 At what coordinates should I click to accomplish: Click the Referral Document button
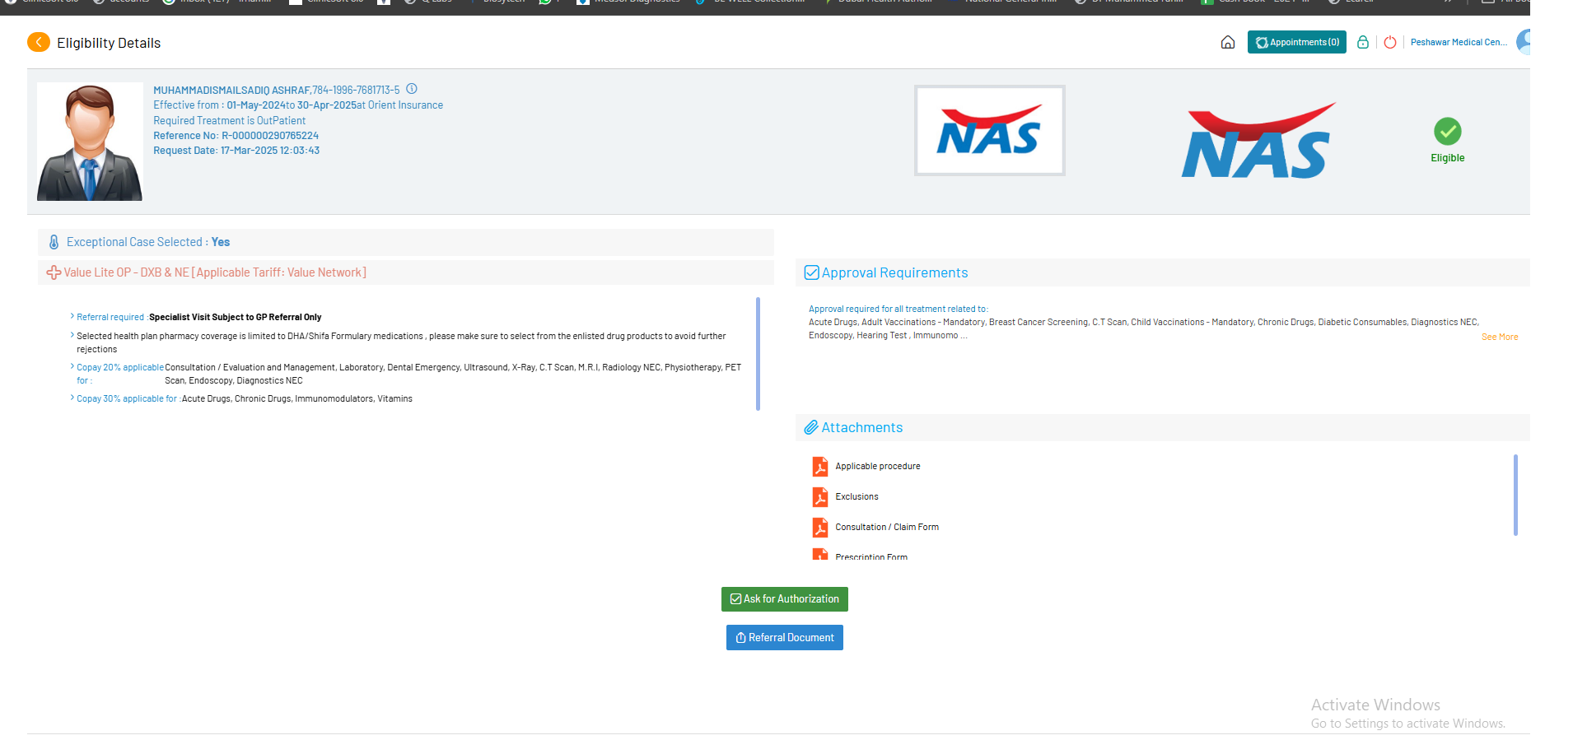(x=784, y=638)
